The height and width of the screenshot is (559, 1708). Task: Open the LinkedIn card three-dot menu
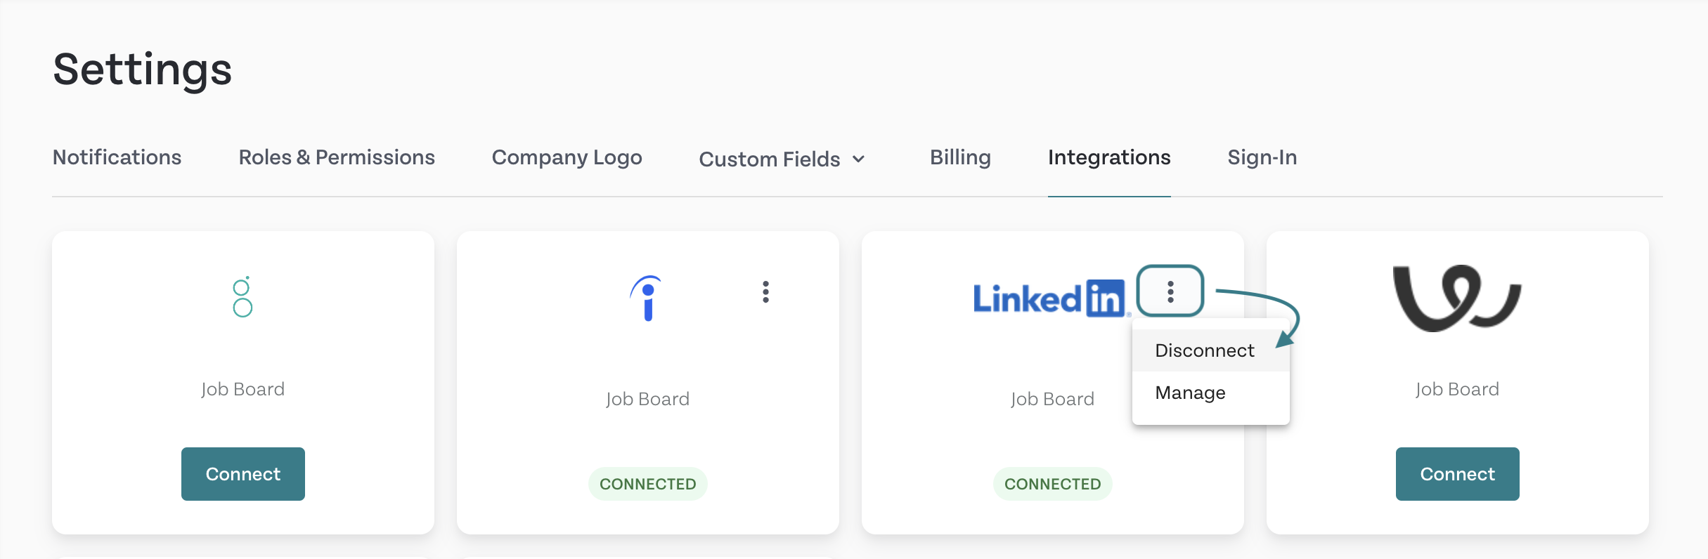click(x=1170, y=291)
